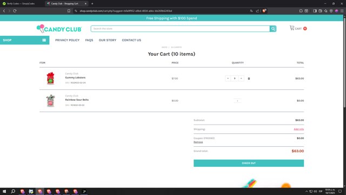Click the purple profile icon in toolbar
The image size is (346, 195).
pyautogui.click(x=336, y=11)
